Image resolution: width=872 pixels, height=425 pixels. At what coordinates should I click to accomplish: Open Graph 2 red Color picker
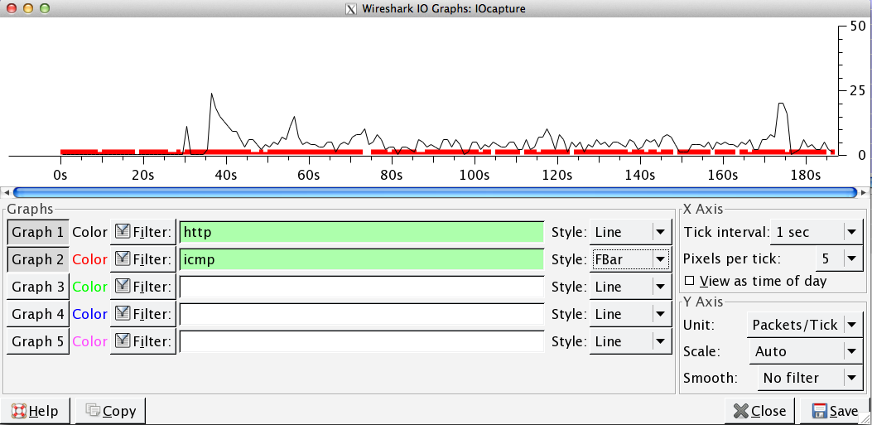pos(89,259)
